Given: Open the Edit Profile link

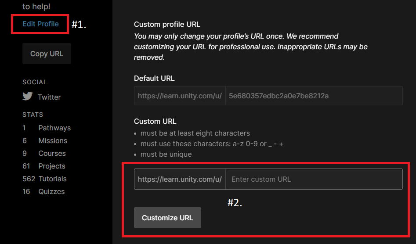Looking at the screenshot, I should (x=40, y=24).
